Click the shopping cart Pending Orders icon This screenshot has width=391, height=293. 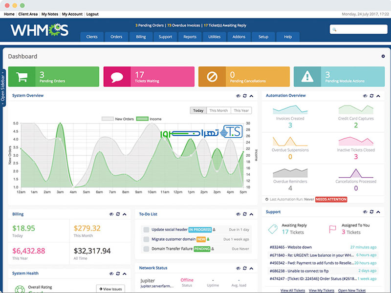(x=22, y=77)
